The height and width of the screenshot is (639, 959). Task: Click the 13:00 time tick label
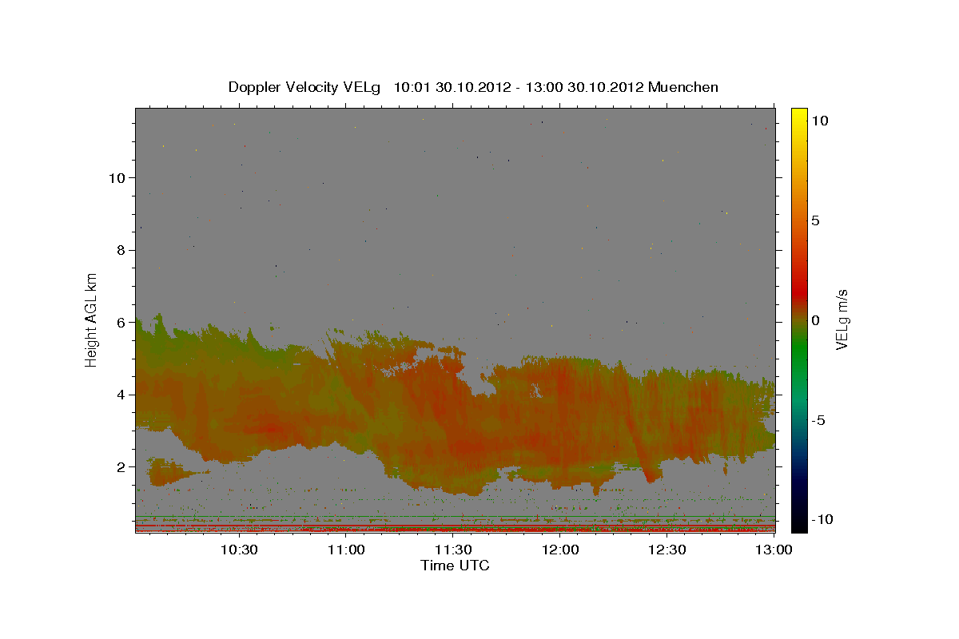pos(774,550)
